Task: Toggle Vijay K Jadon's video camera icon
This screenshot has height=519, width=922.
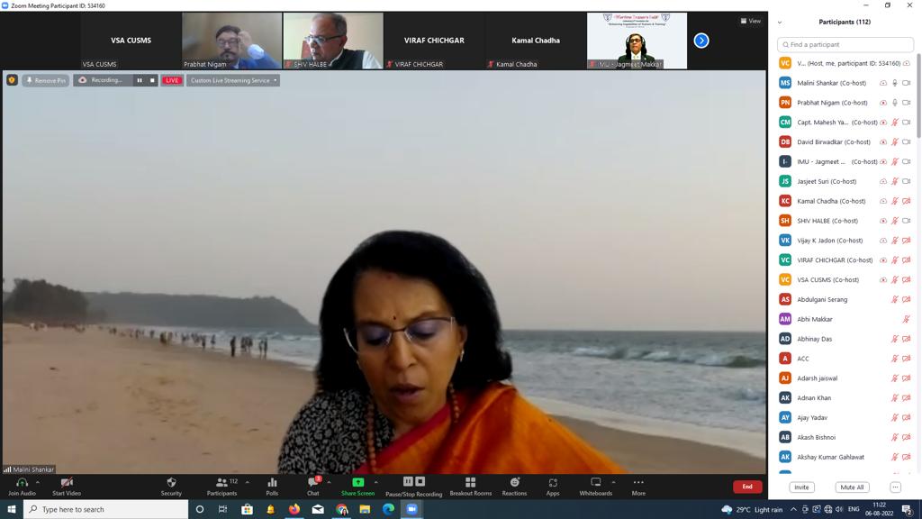Action: (906, 240)
